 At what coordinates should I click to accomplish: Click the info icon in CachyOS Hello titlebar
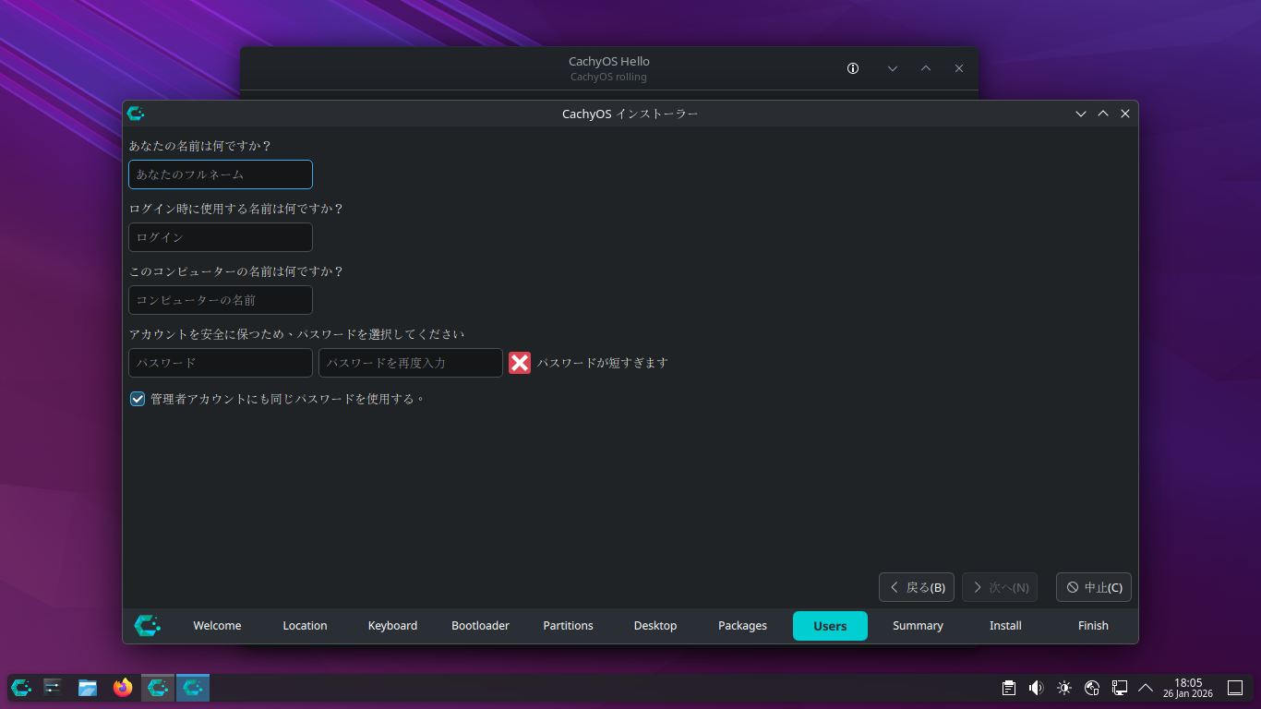[853, 68]
